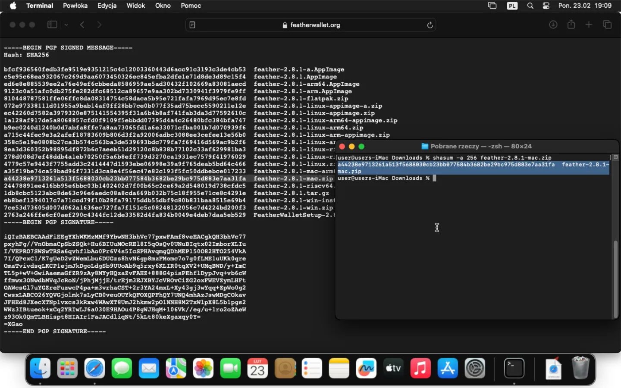The width and height of the screenshot is (621, 388).
Task: Launch Music app from the Dock
Action: [x=420, y=369]
